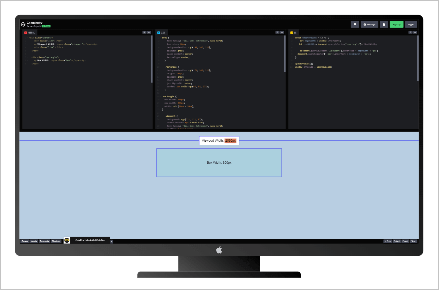The height and width of the screenshot is (290, 439).
Task: Open the author Satyam Tripathi profile link
Action: click(x=34, y=26)
